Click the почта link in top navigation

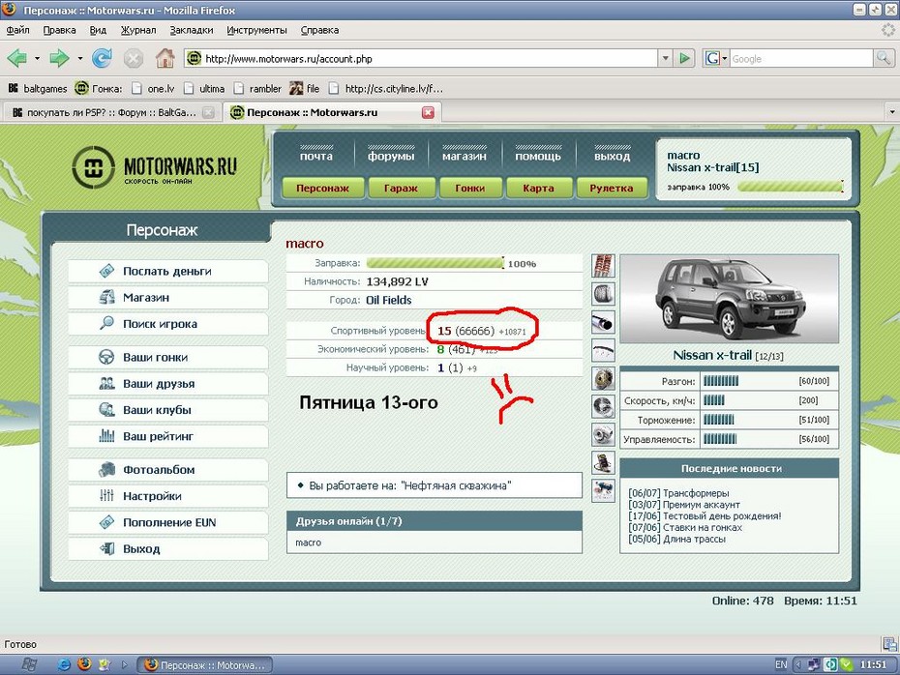click(x=316, y=156)
